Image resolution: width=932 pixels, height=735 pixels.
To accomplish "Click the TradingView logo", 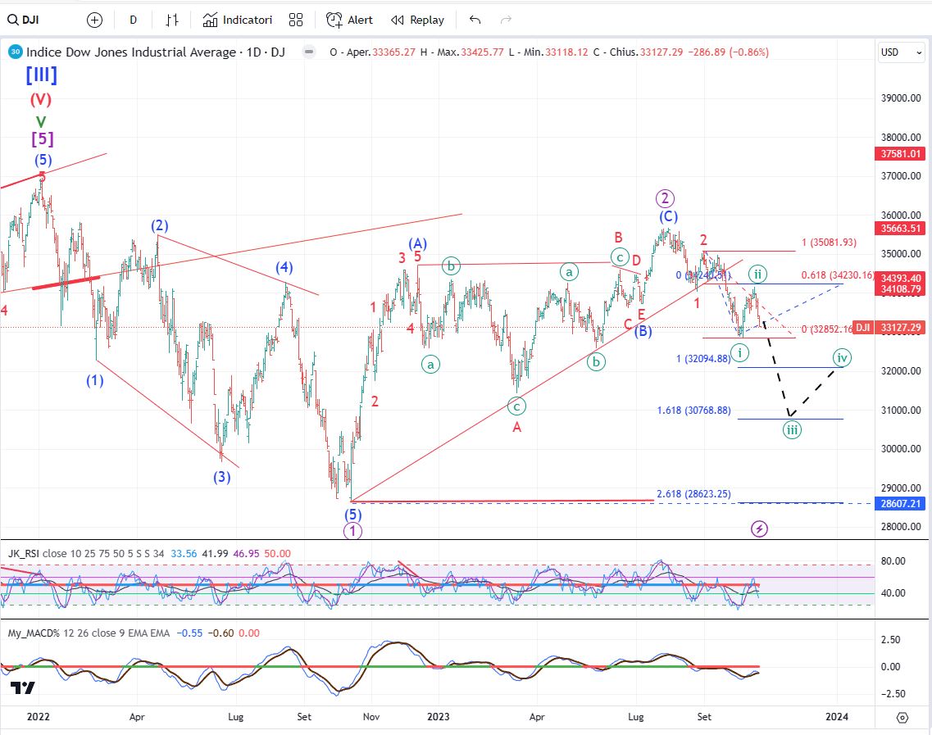I will click(x=23, y=688).
